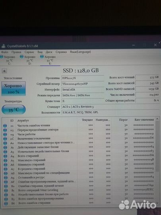Image resolution: width=161 pixels, height=215 pixels.
Task: Click the 35 °C temperature button
Action: click(14, 110)
